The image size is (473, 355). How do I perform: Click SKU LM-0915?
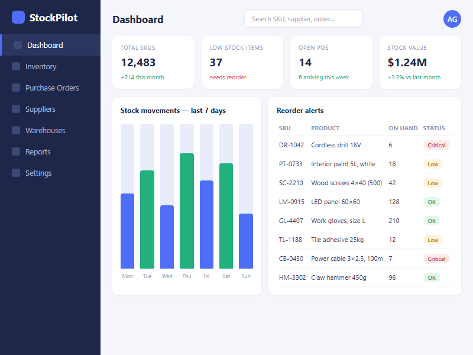point(291,202)
